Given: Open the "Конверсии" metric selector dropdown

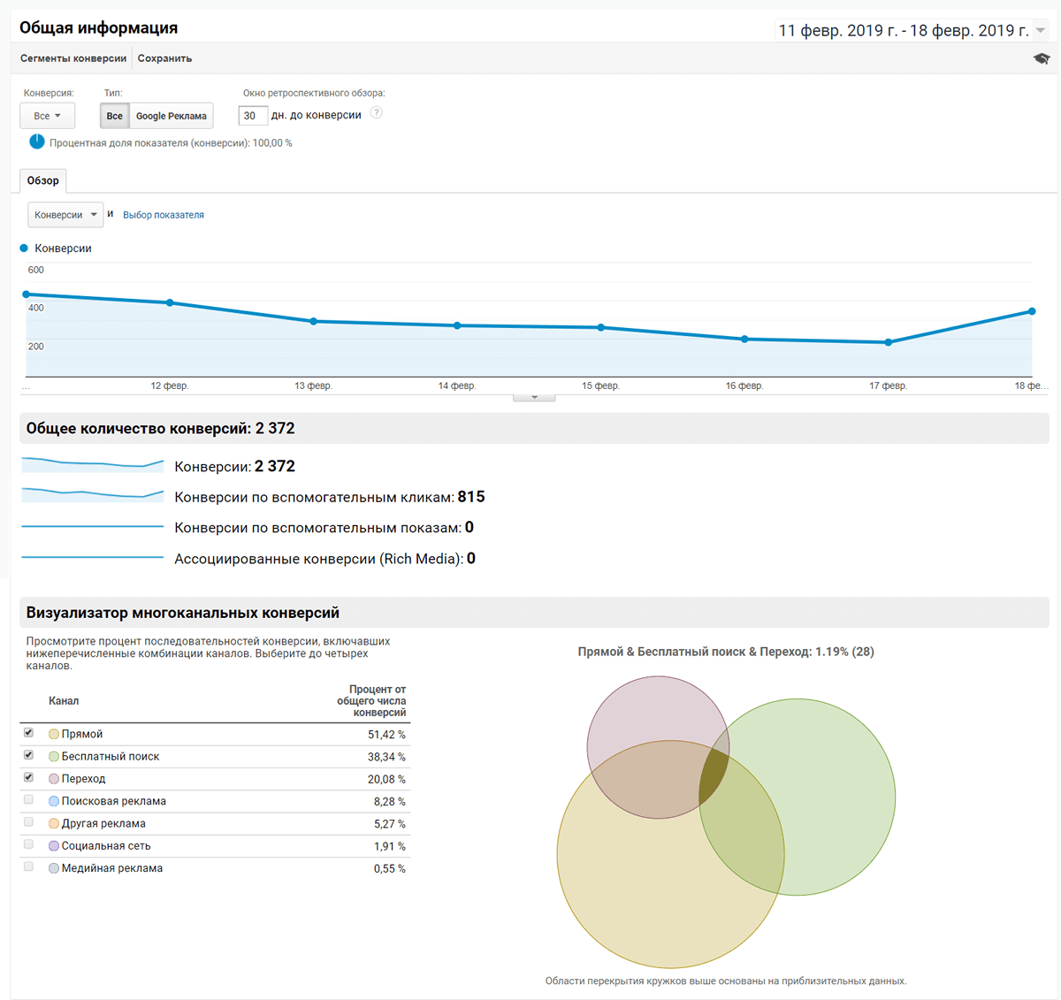Looking at the screenshot, I should point(65,214).
